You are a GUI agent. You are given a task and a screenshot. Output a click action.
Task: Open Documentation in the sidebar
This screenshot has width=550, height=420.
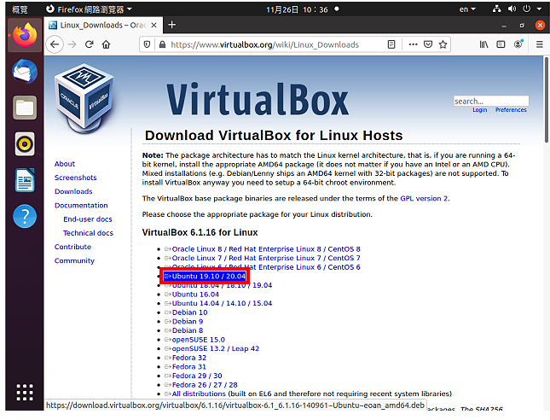(81, 205)
